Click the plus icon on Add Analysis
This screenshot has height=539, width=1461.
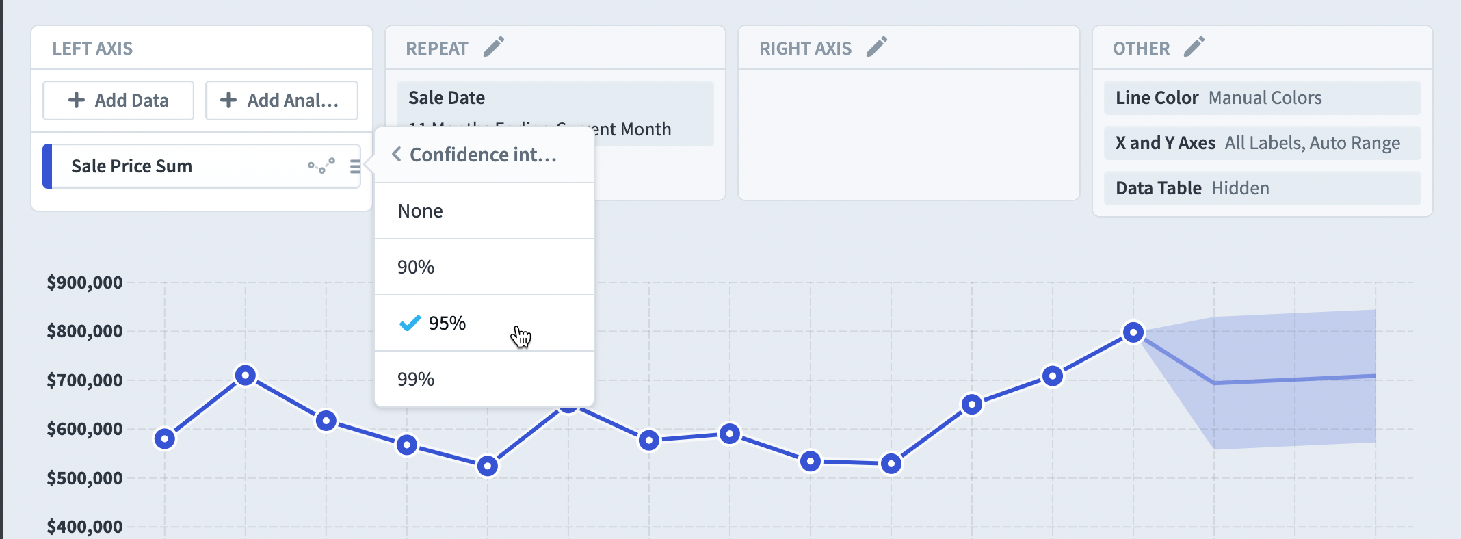click(228, 100)
